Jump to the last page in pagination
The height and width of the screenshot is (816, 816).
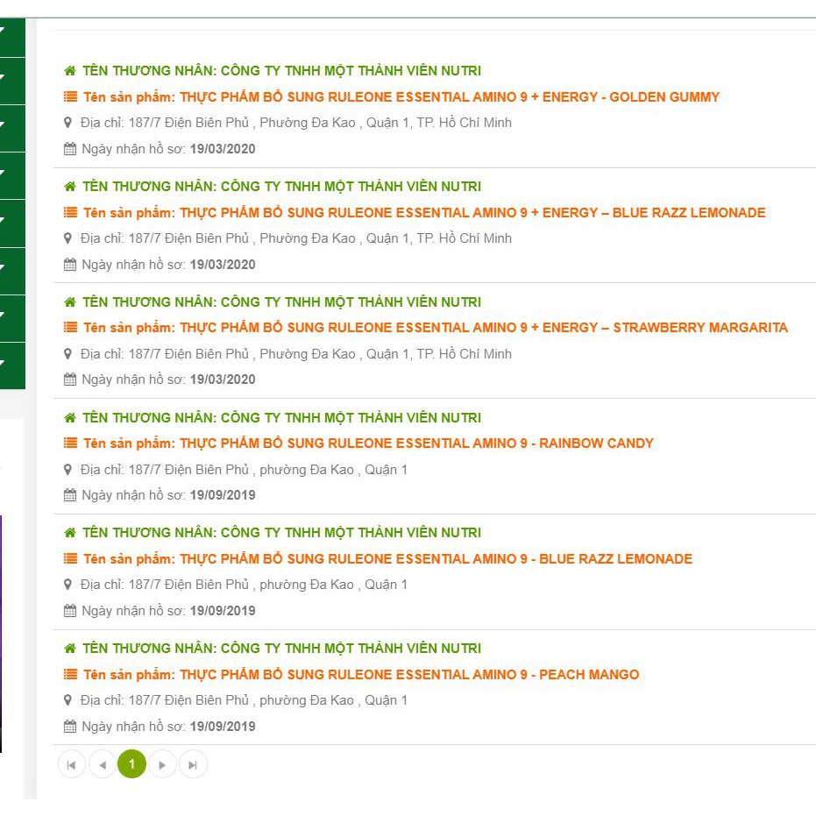tap(193, 764)
